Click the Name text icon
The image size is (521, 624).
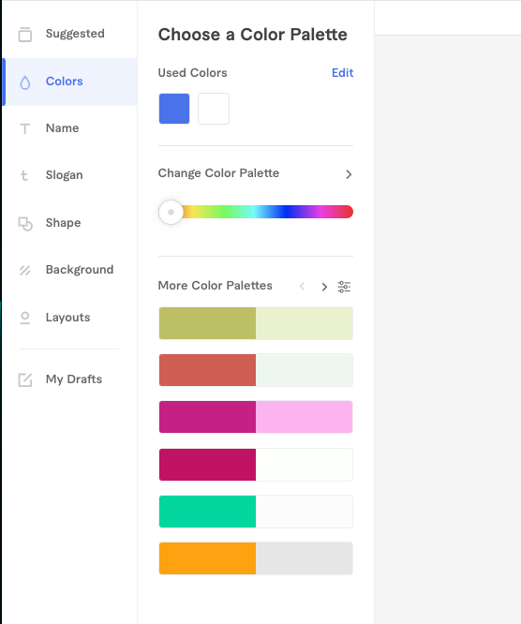[25, 128]
